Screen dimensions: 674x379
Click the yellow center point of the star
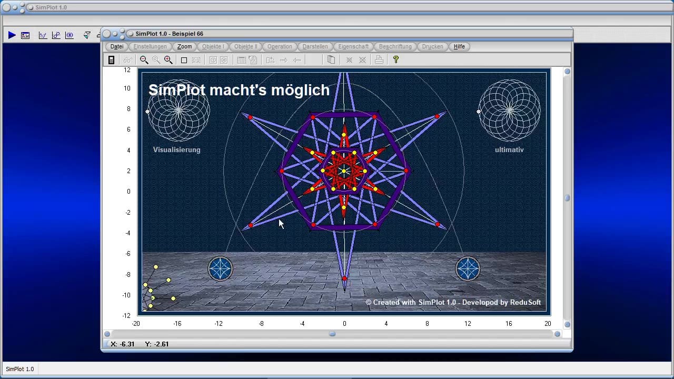344,171
